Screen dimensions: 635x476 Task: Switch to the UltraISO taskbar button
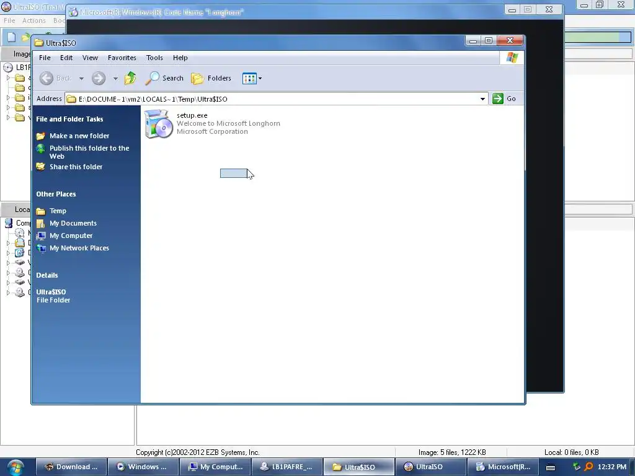[x=430, y=467]
